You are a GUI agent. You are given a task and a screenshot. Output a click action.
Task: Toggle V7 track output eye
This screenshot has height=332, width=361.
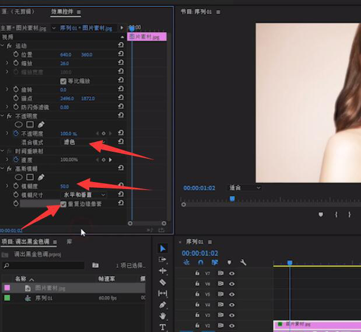pos(232,274)
